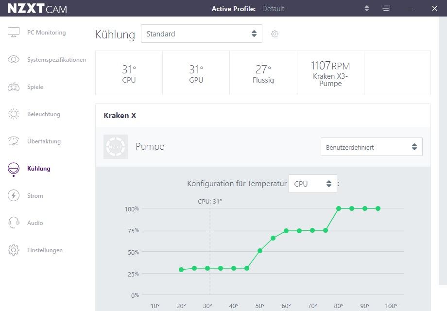Click the Strom lightning bolt icon

[x=14, y=195]
